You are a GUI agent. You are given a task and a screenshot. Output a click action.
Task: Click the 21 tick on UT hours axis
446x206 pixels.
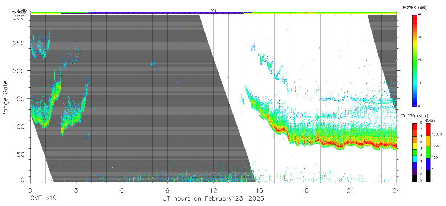tap(350, 190)
